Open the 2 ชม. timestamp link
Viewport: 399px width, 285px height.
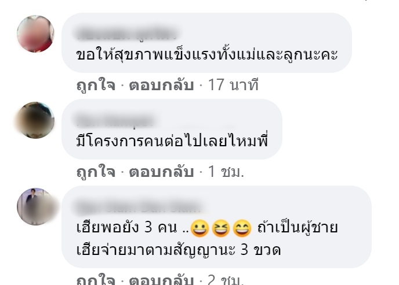click(226, 280)
